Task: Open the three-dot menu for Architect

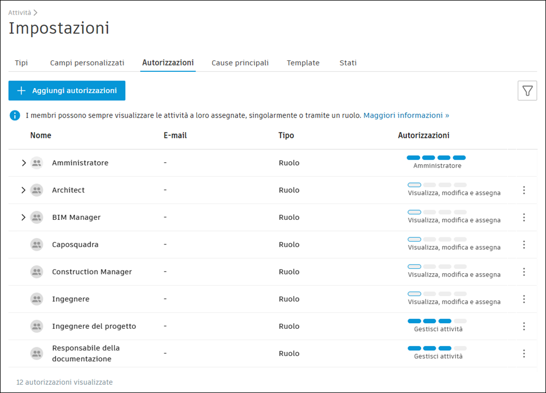Action: click(x=524, y=189)
